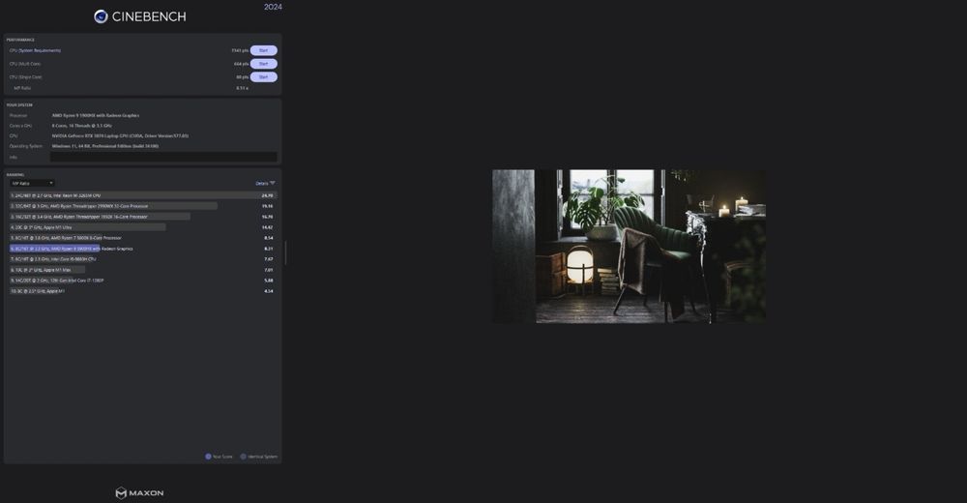Click the Your Score legend dot
This screenshot has width=967, height=503.
tap(208, 457)
